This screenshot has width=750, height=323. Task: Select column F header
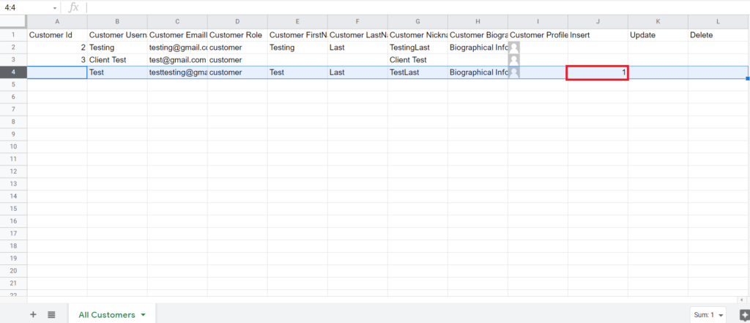pyautogui.click(x=357, y=21)
